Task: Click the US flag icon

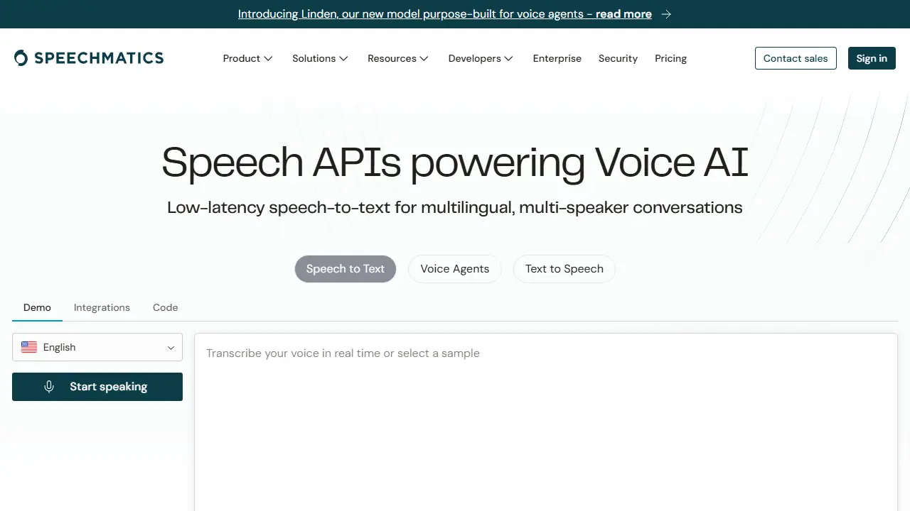Action: [x=29, y=347]
